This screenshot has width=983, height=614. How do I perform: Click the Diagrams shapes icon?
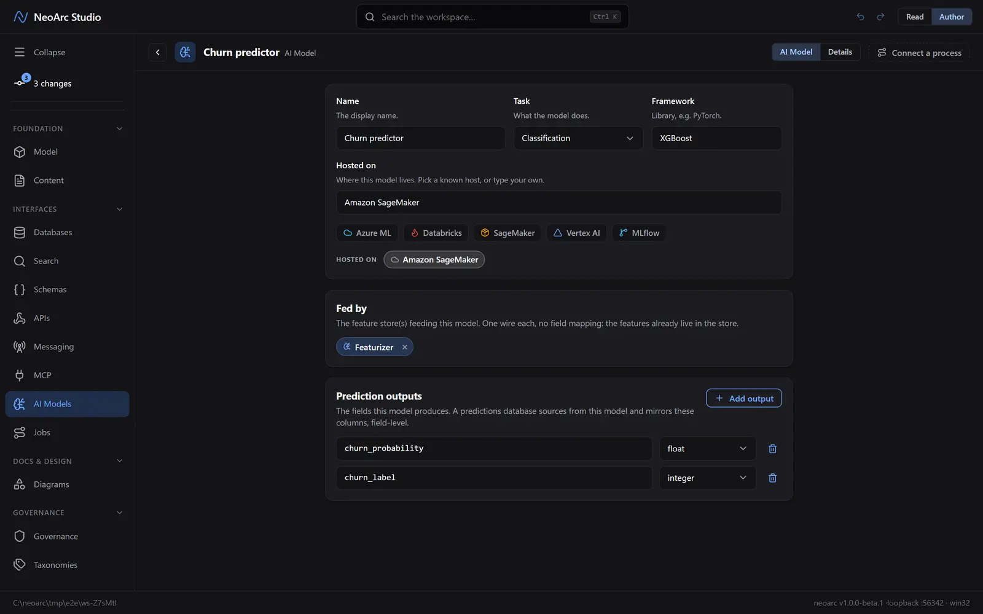(20, 484)
